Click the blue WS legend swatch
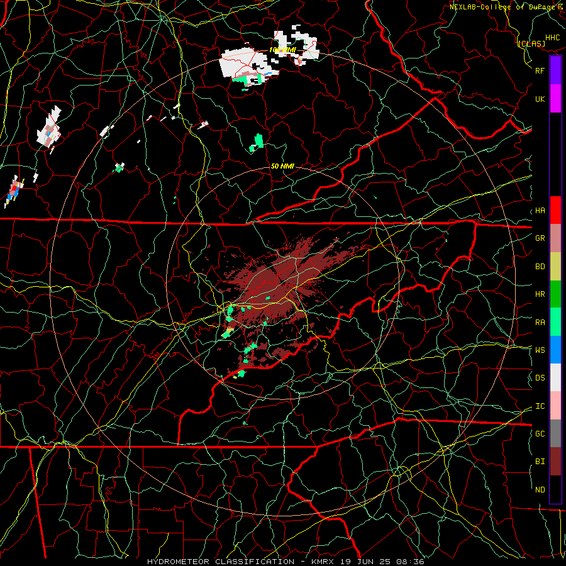Image resolution: width=566 pixels, height=566 pixels. click(x=555, y=350)
